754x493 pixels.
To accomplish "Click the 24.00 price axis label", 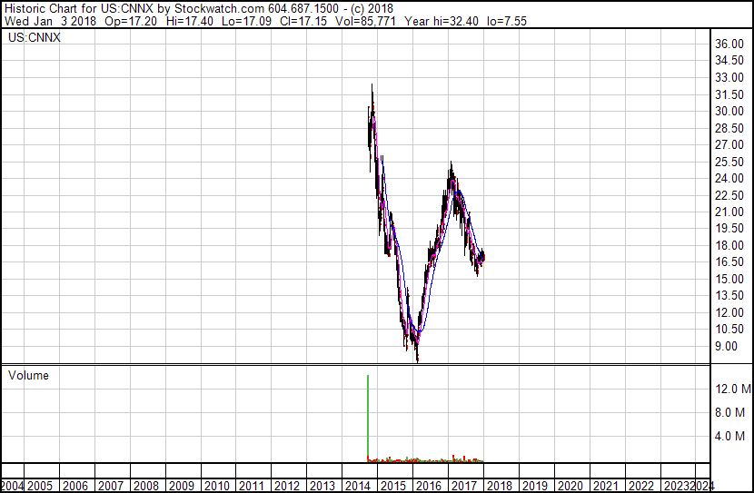I will click(x=729, y=178).
